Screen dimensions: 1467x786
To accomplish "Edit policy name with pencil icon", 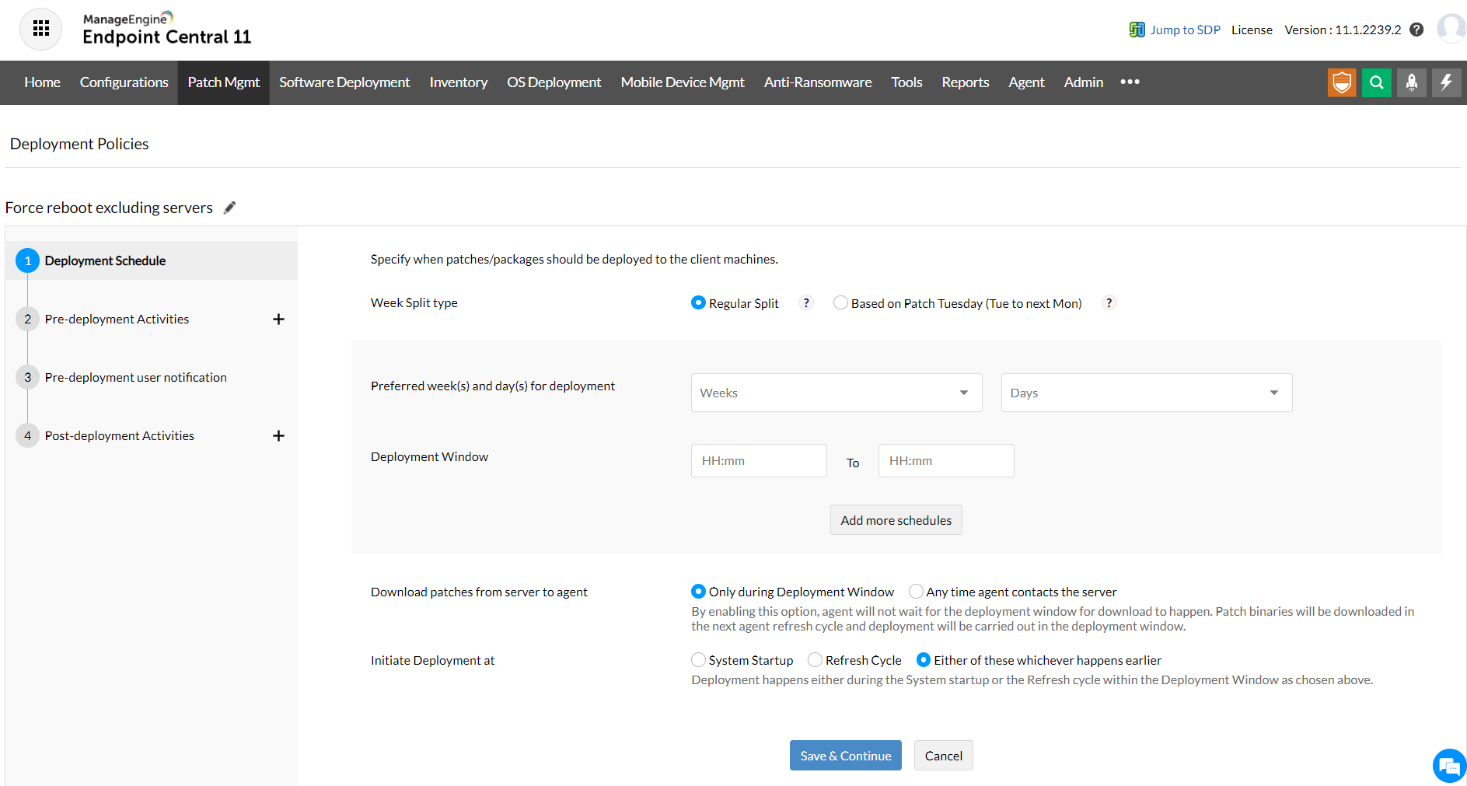I will tap(229, 208).
